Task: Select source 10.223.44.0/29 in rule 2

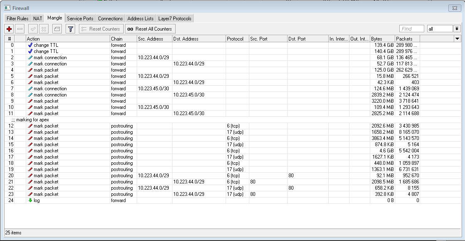Action: 153,58
